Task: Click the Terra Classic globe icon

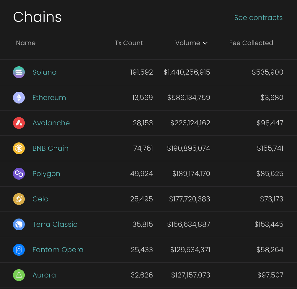Action: tap(19, 224)
